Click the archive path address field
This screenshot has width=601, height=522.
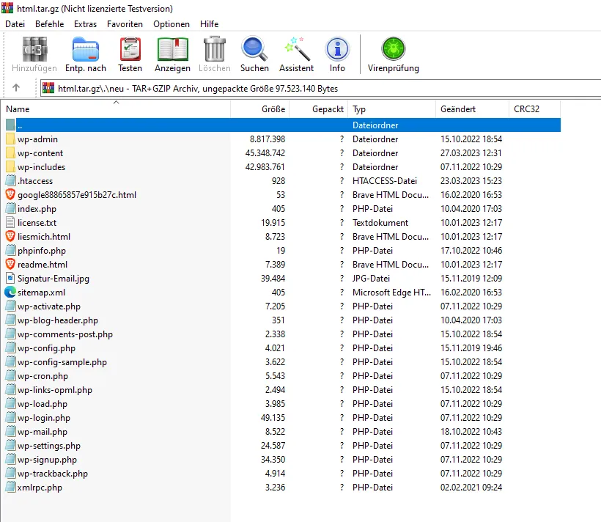pos(320,88)
